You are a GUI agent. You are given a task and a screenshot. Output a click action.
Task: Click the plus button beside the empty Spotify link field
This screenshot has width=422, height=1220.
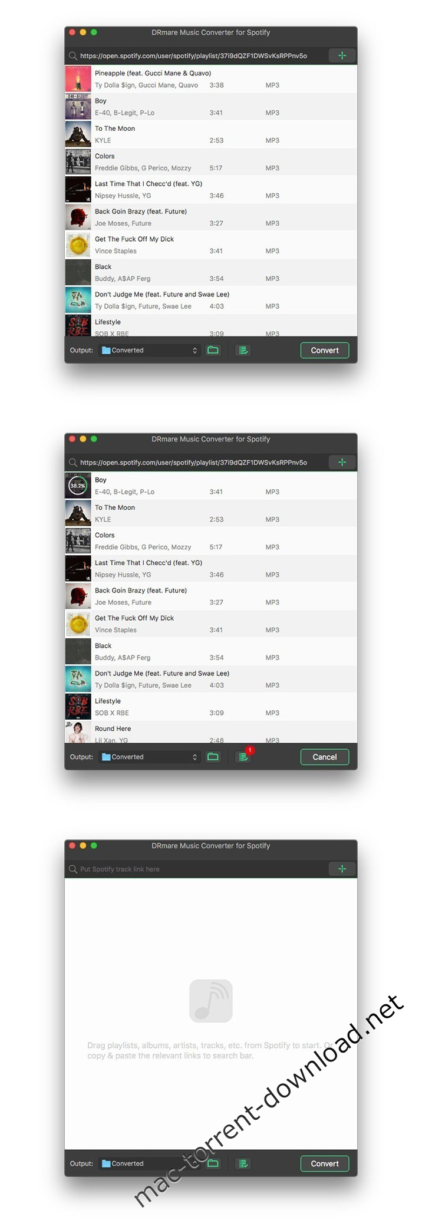pyautogui.click(x=342, y=869)
